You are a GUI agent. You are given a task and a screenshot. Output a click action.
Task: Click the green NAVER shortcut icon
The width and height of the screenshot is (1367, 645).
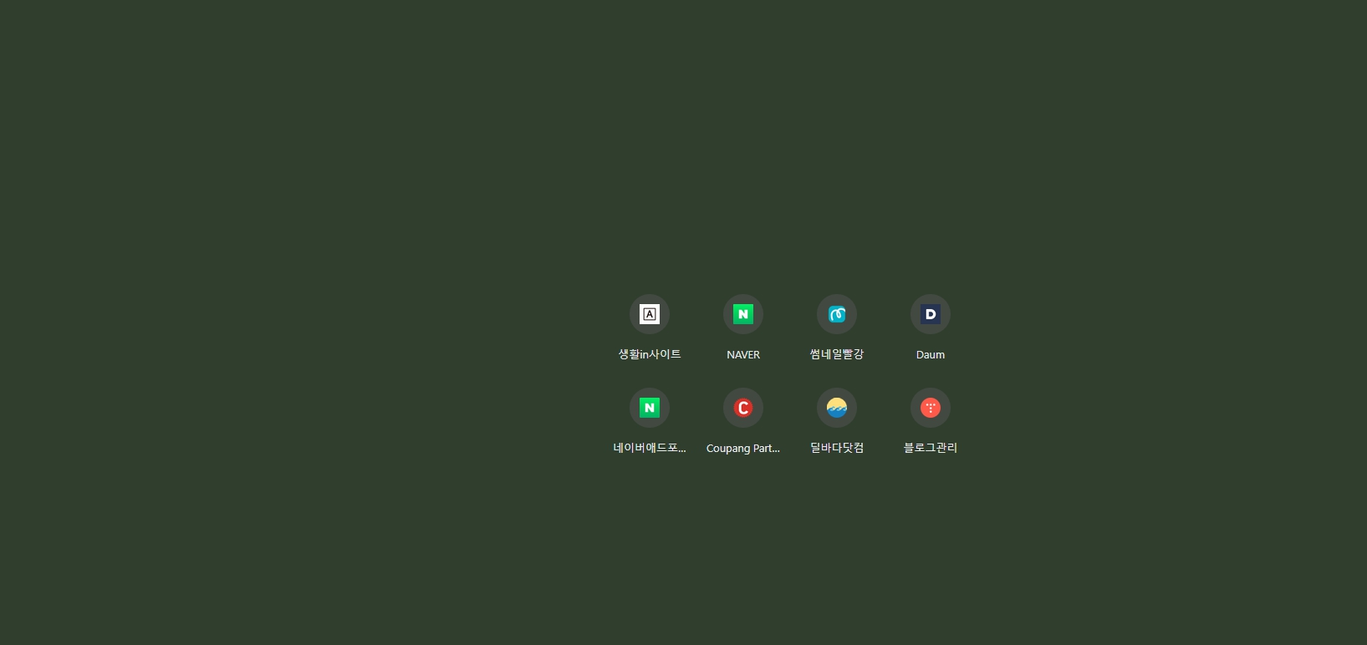[743, 314]
